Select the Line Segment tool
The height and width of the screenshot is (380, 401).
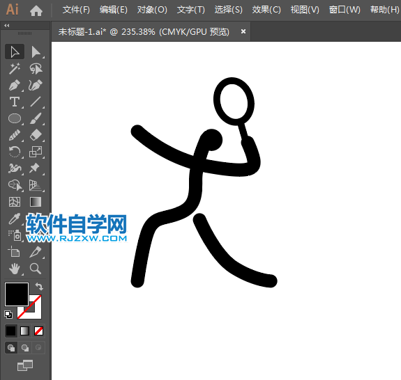click(36, 102)
